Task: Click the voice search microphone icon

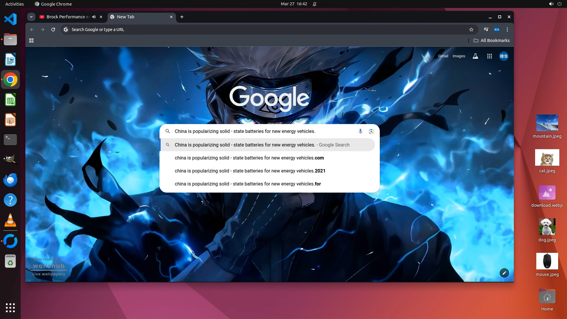Action: tap(360, 131)
